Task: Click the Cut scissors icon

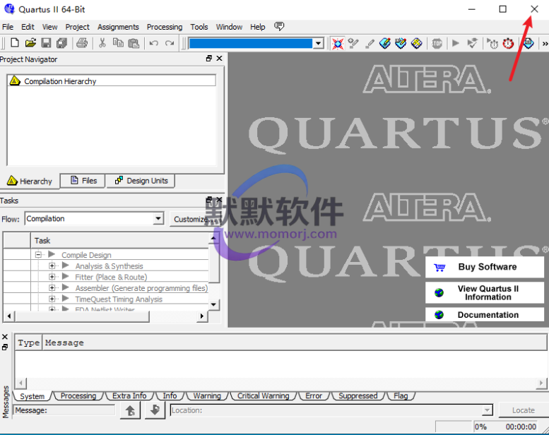Action: click(x=102, y=43)
